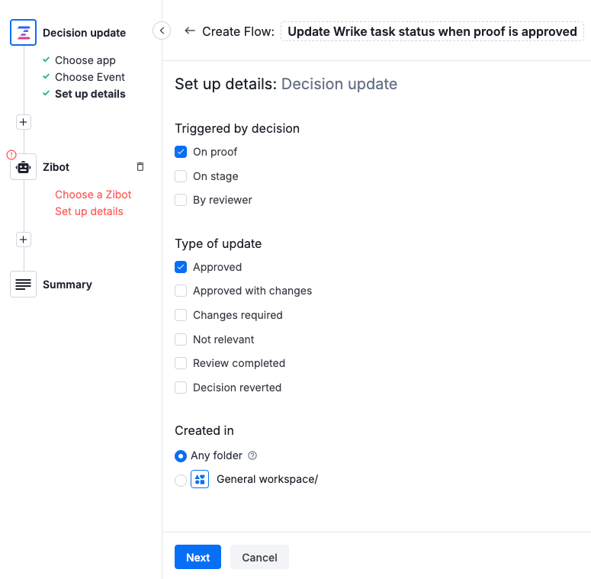
Task: Add a step below Zibot
Action: tap(23, 240)
